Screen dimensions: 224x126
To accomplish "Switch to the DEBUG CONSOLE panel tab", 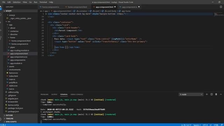I will pyautogui.click(x=77, y=94).
